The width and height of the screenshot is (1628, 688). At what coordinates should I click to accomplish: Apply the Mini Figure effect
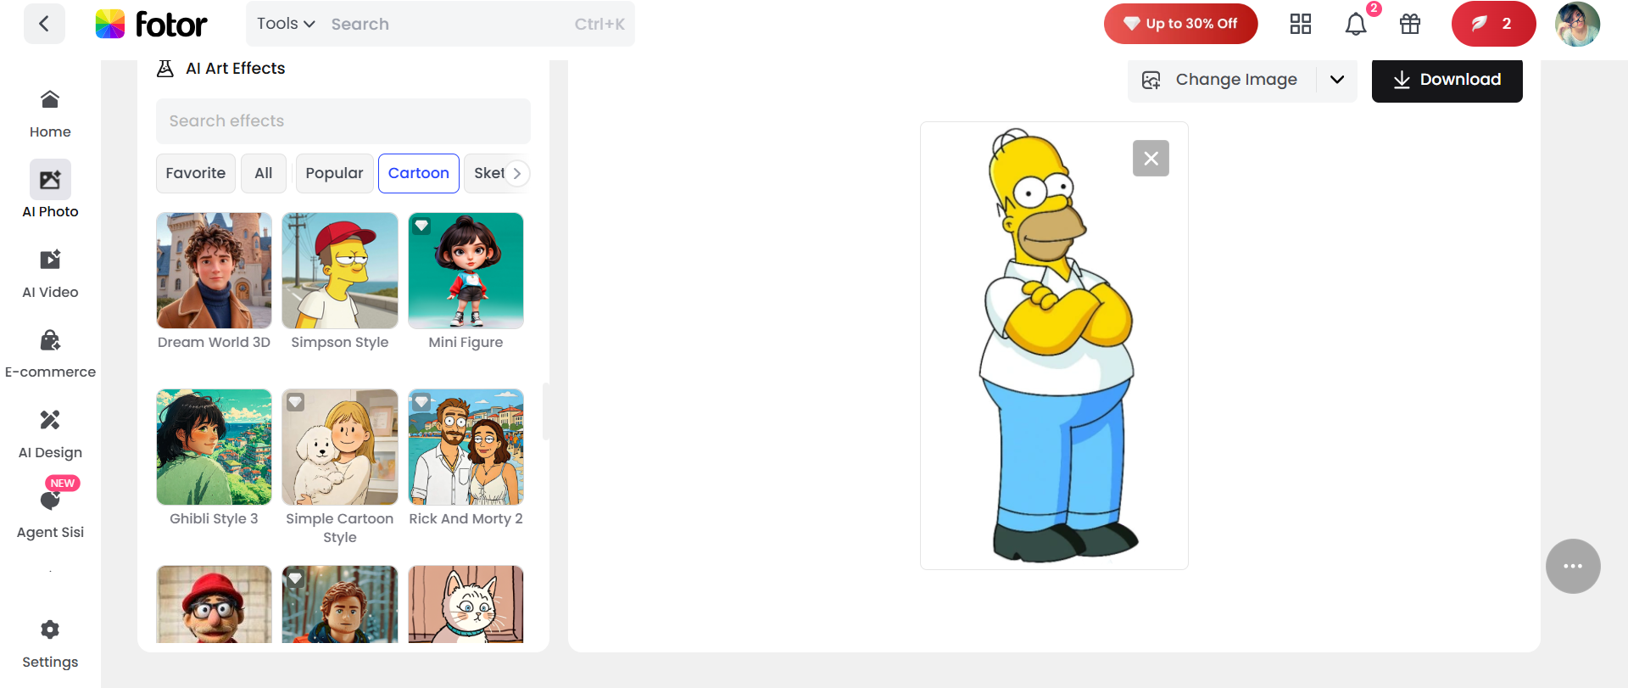pos(466,271)
